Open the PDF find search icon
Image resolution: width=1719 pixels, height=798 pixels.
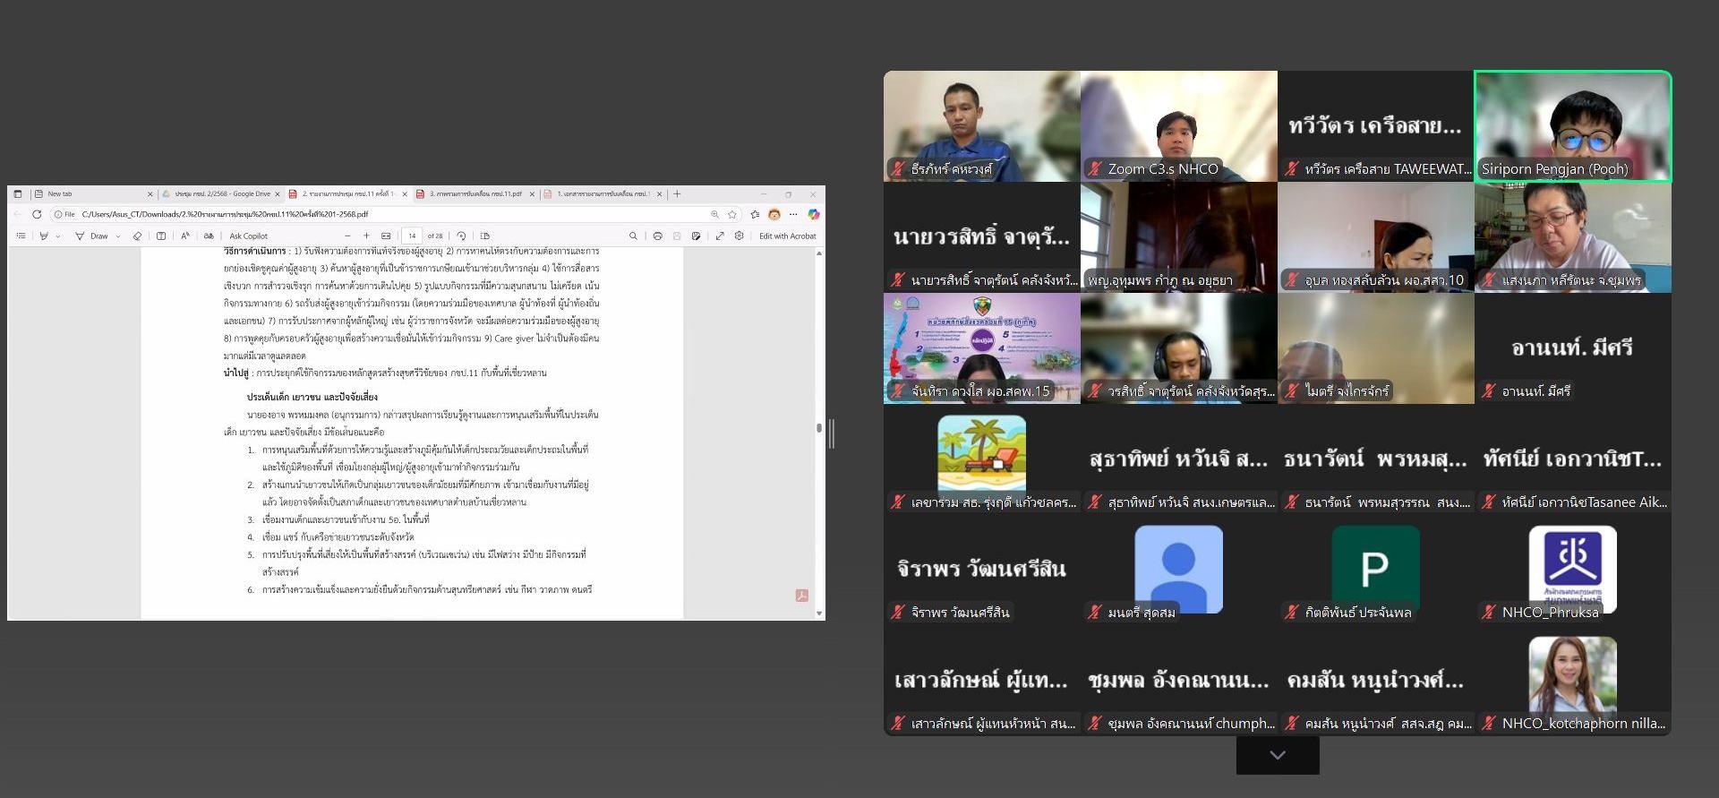[x=633, y=236]
